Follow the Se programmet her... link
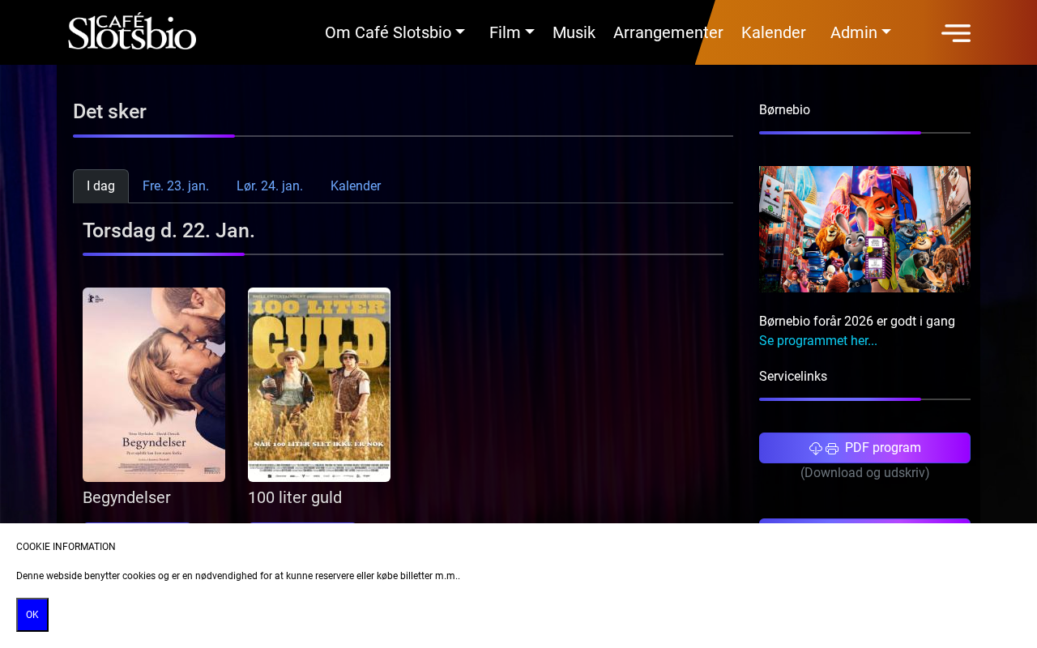Screen dimensions: 1037x648 point(818,341)
